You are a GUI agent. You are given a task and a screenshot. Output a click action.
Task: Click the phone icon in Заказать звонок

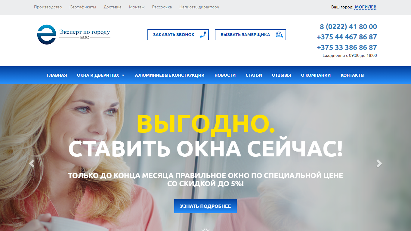(203, 35)
